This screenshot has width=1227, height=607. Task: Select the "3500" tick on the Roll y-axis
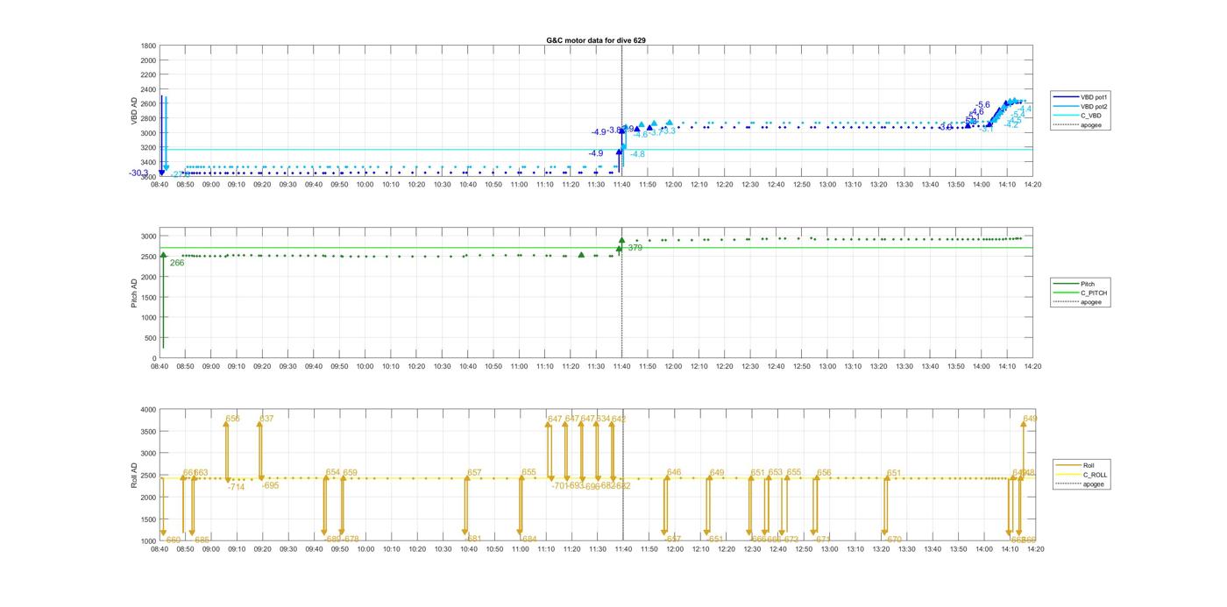(x=148, y=432)
